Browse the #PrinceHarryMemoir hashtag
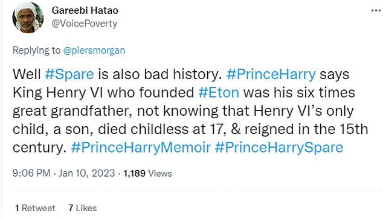The image size is (383, 219). pyautogui.click(x=141, y=148)
